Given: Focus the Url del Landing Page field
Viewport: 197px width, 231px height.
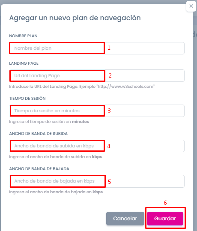Looking at the screenshot, I should 97,75.
